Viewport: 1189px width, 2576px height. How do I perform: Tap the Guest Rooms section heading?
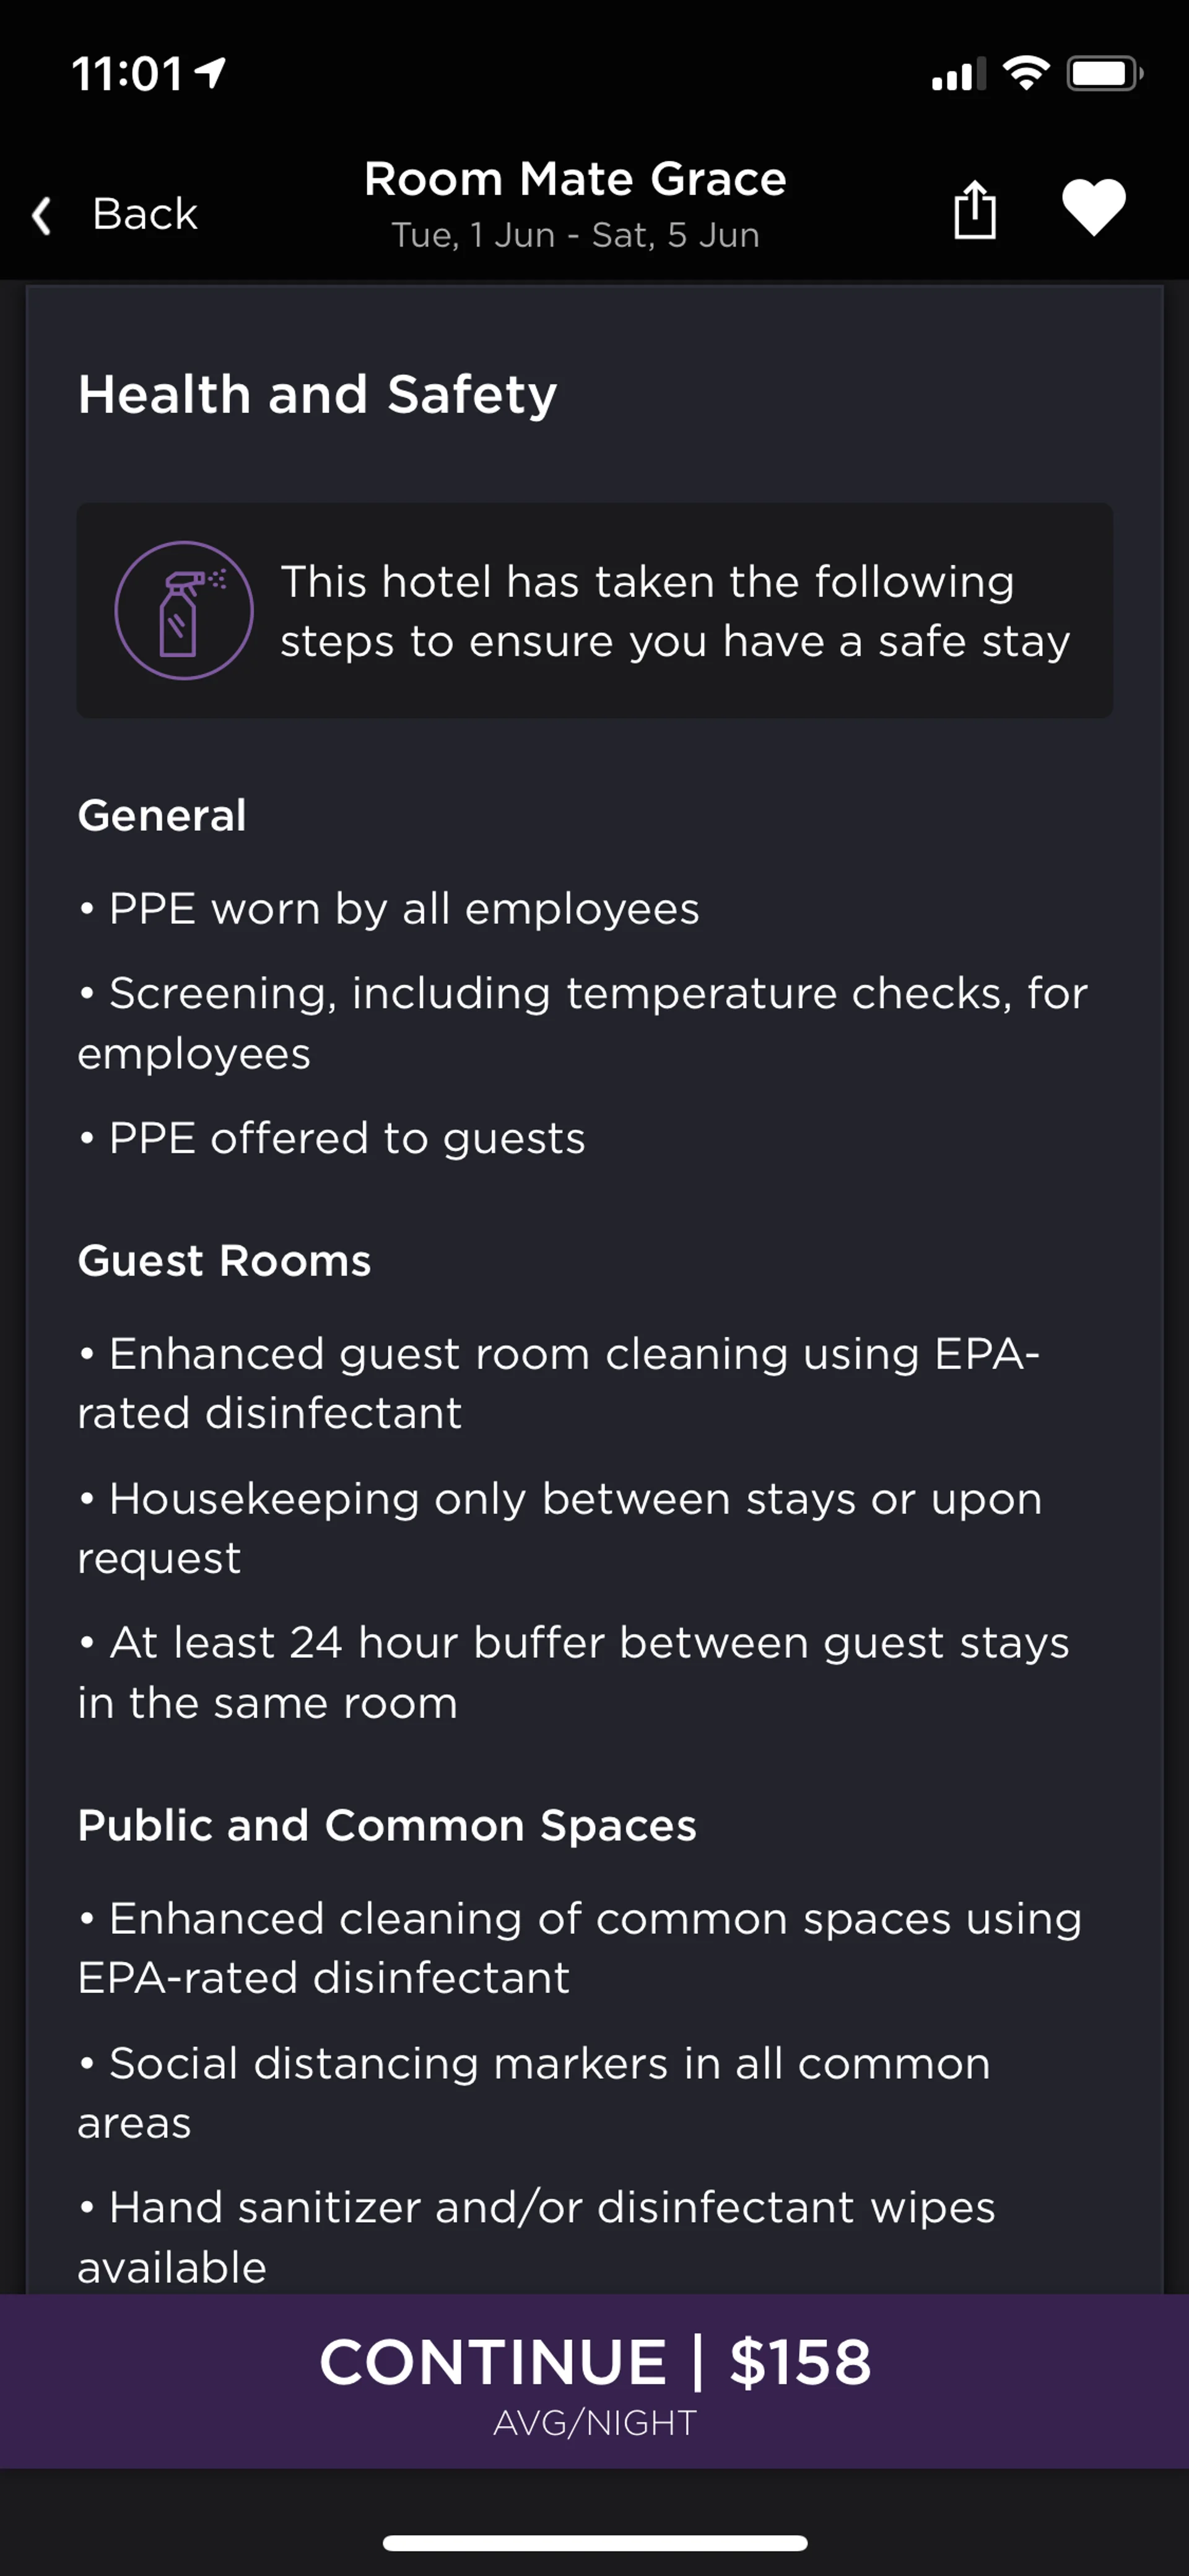(224, 1260)
